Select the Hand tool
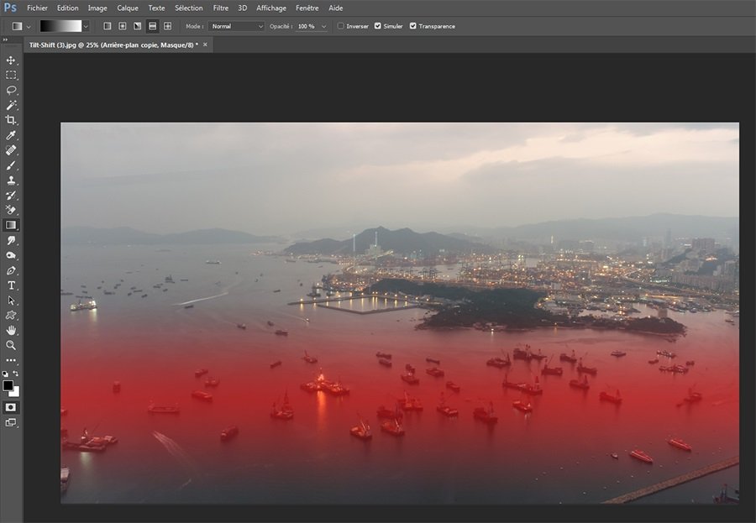Viewport: 756px width, 523px height. point(11,330)
